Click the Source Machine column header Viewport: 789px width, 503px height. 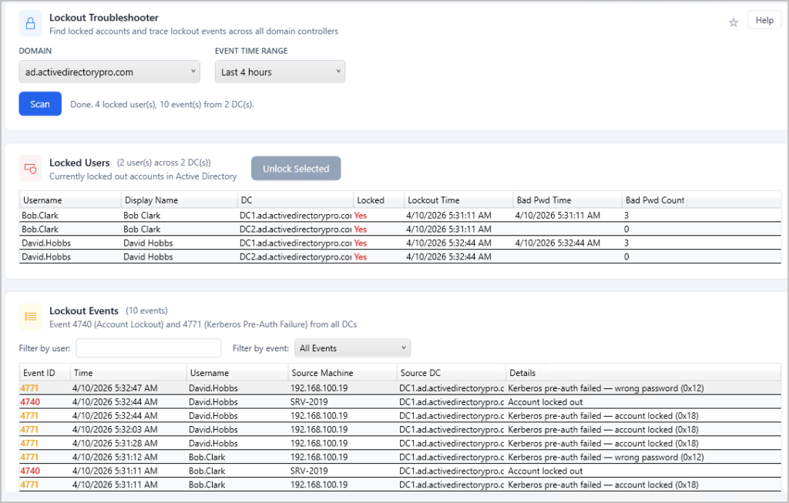342,373
